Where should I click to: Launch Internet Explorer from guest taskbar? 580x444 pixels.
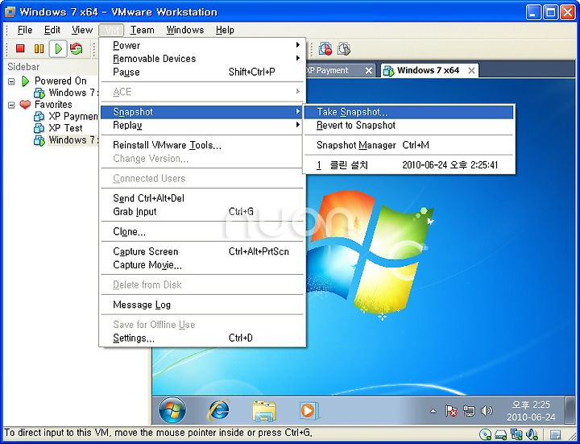pos(218,411)
